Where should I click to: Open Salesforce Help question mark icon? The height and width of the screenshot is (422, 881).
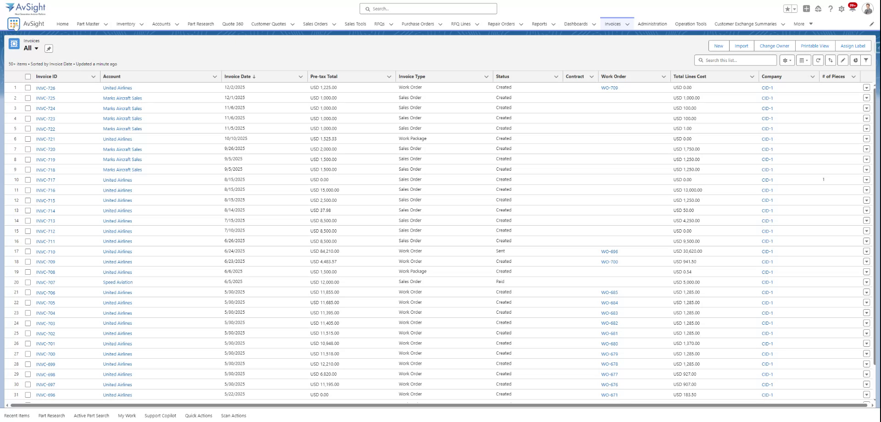click(x=830, y=8)
